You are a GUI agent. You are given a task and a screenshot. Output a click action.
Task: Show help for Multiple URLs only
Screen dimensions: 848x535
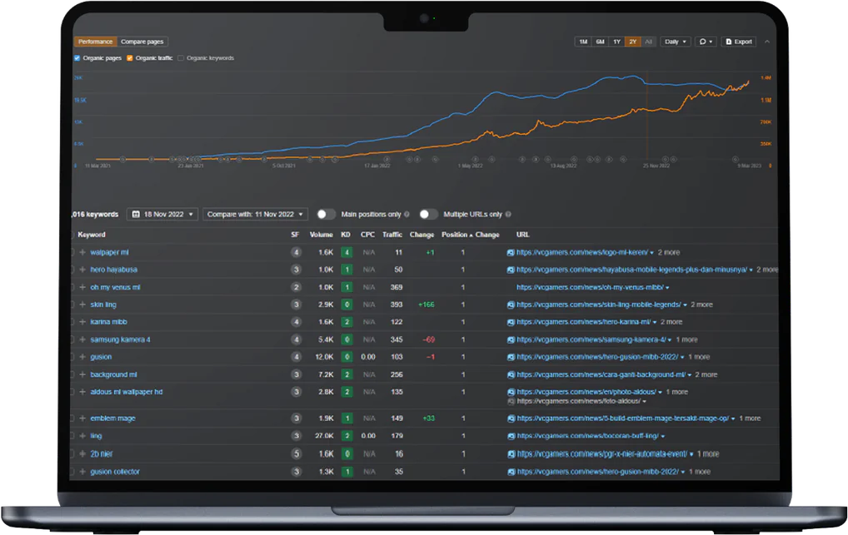(x=508, y=215)
